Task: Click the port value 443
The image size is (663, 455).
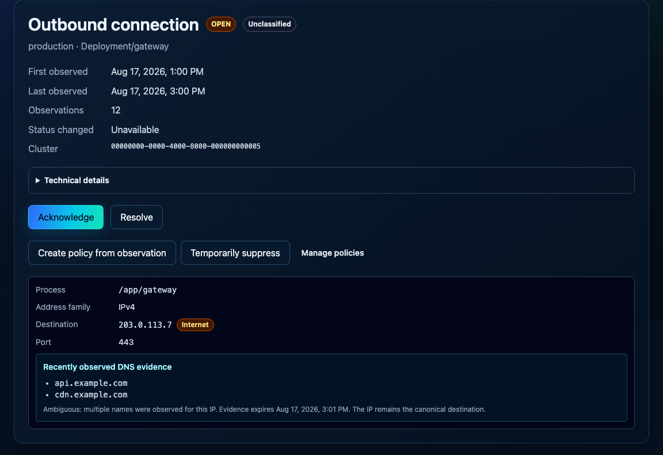Action: point(126,342)
